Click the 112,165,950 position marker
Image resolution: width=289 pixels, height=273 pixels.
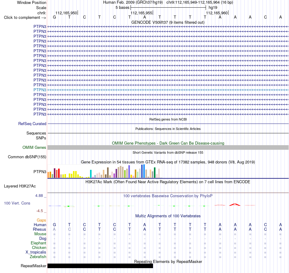(66, 13)
